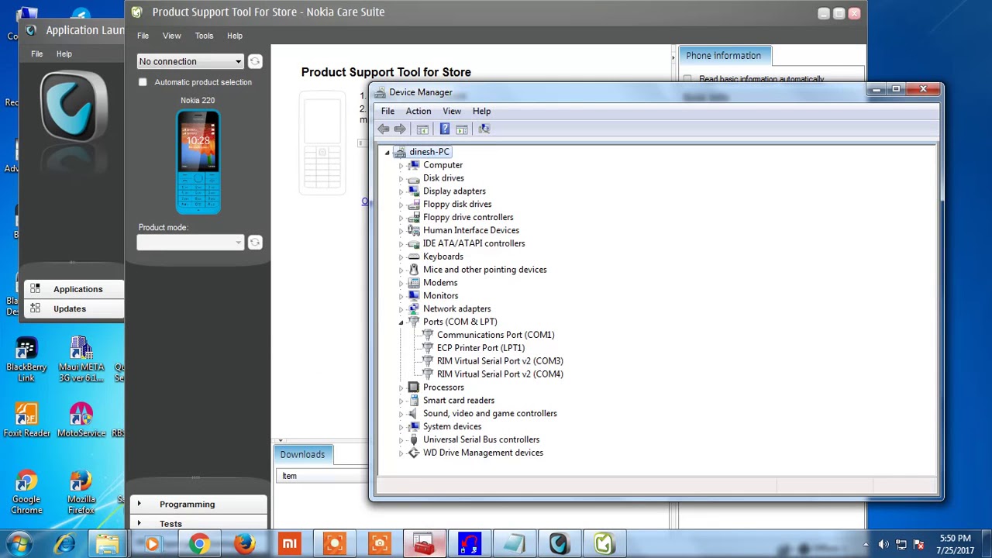Click show/hide console tree toolbar icon
This screenshot has height=558, width=992.
pos(422,129)
